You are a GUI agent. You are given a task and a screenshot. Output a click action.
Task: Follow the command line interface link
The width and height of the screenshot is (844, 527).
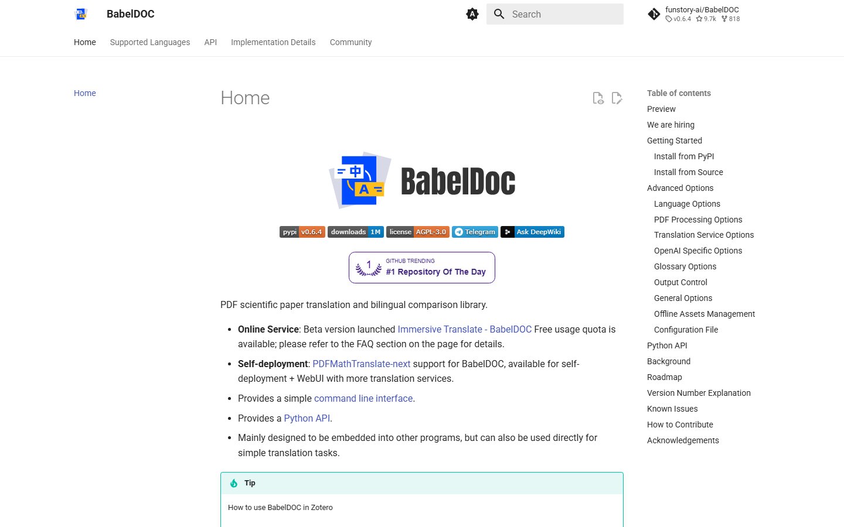click(x=363, y=398)
